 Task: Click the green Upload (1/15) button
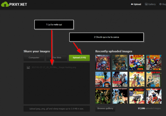tap(79, 58)
